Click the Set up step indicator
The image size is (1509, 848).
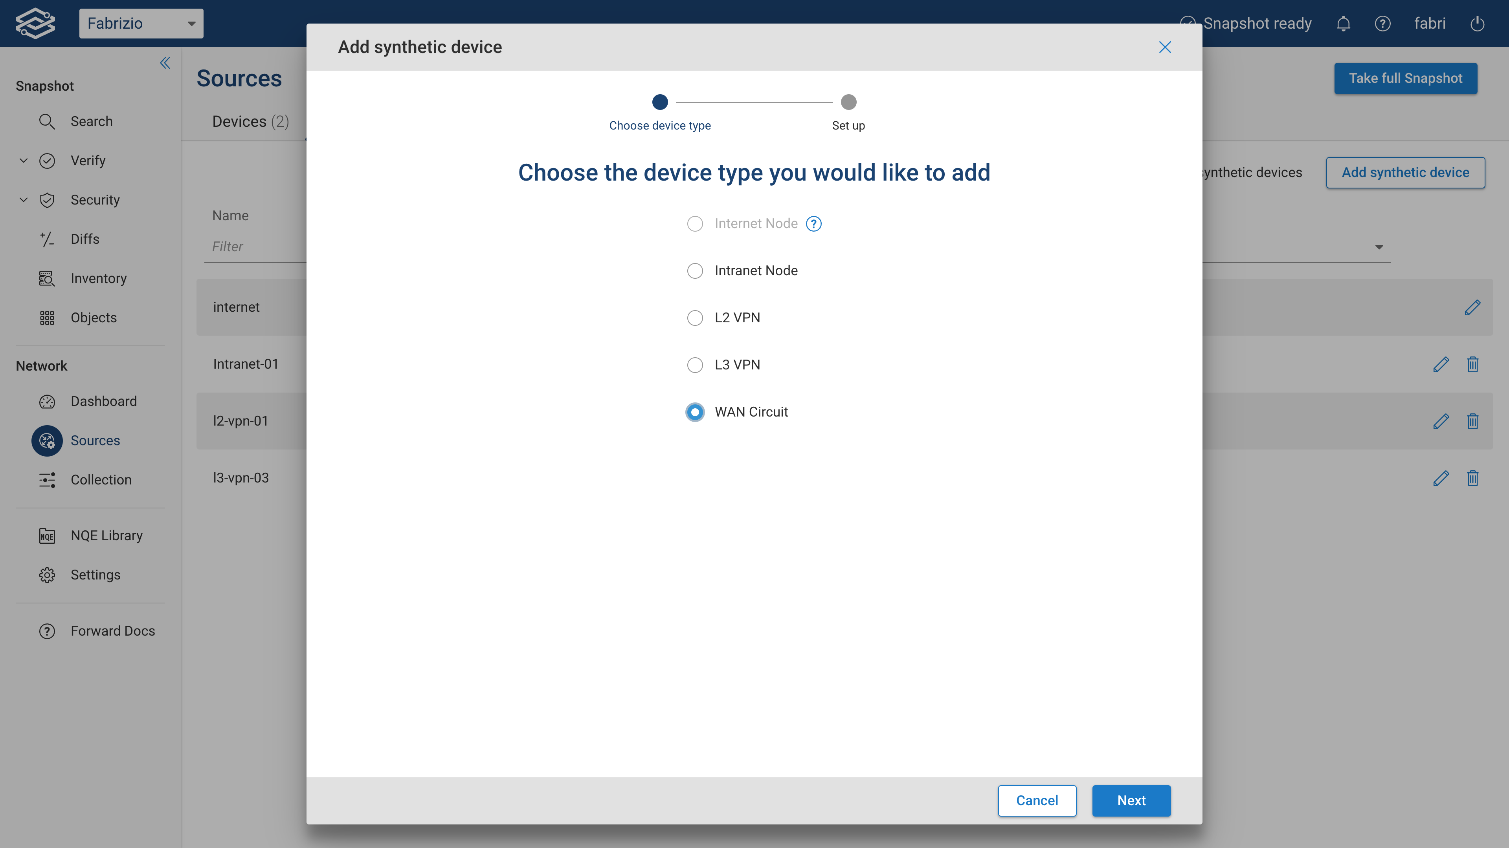(x=848, y=102)
